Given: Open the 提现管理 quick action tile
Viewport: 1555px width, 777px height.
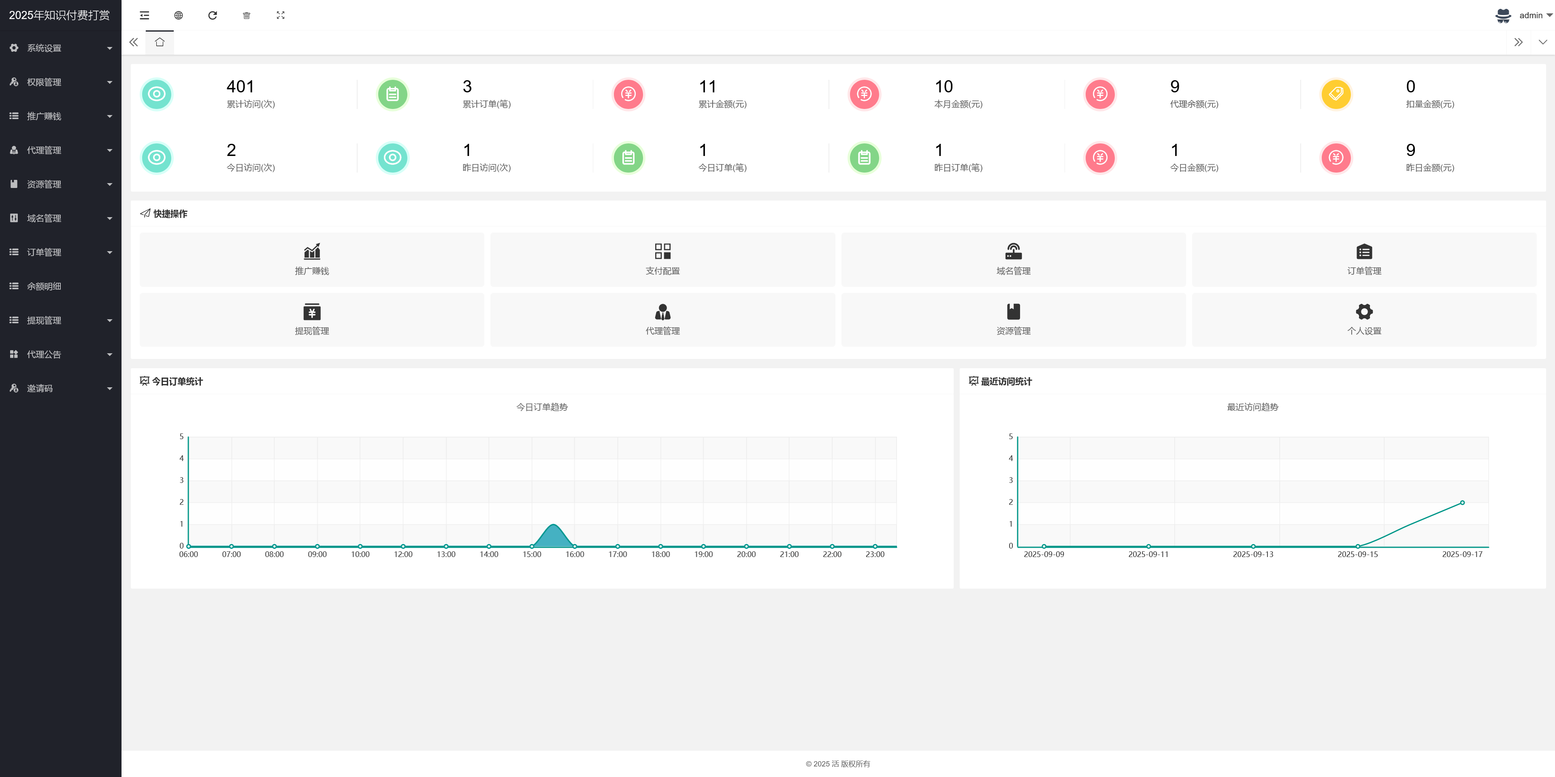Looking at the screenshot, I should 311,320.
